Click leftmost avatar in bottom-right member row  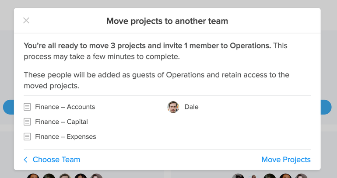(238, 176)
